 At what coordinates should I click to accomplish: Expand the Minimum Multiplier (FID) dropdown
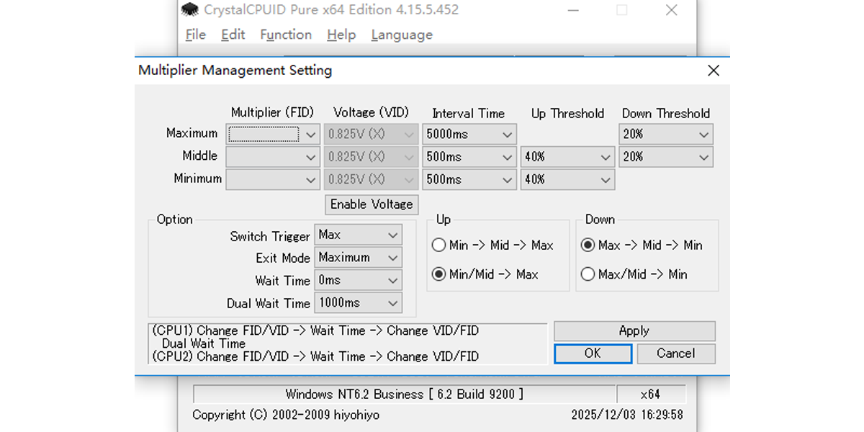[x=274, y=179]
